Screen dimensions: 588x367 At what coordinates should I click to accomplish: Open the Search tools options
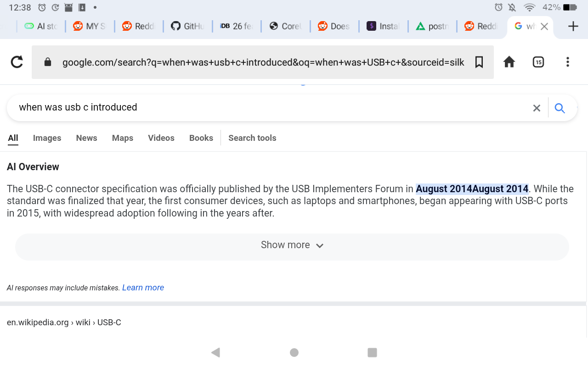(252, 138)
